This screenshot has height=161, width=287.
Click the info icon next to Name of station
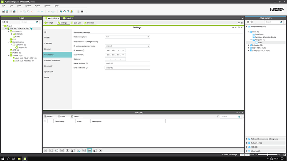click(x=87, y=63)
